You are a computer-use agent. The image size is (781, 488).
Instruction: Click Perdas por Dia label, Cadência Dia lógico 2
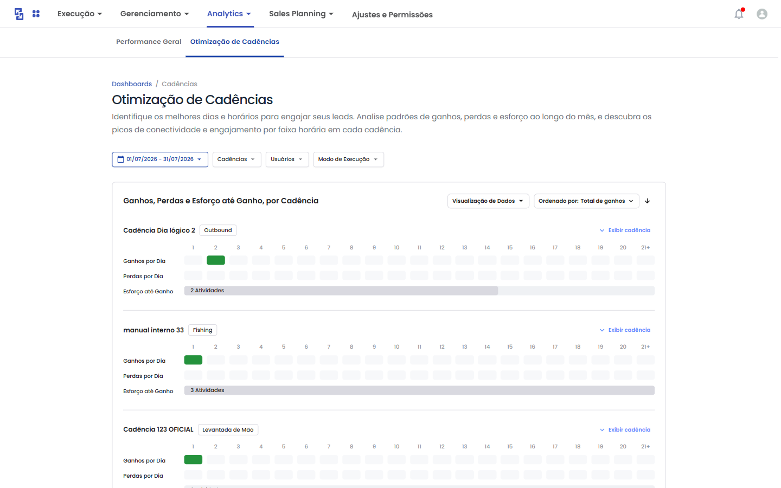coord(143,277)
